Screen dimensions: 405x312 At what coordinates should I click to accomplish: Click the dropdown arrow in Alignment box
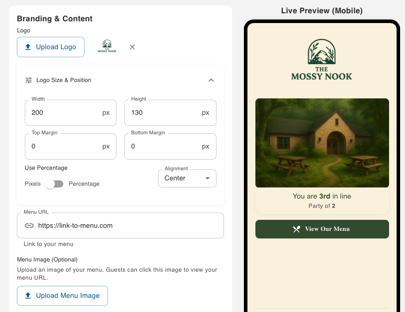pyautogui.click(x=207, y=178)
